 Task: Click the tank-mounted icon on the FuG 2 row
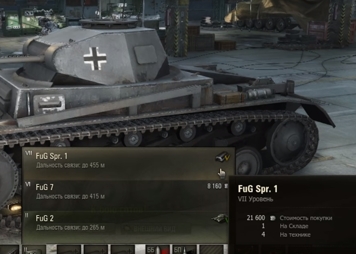pos(220,218)
